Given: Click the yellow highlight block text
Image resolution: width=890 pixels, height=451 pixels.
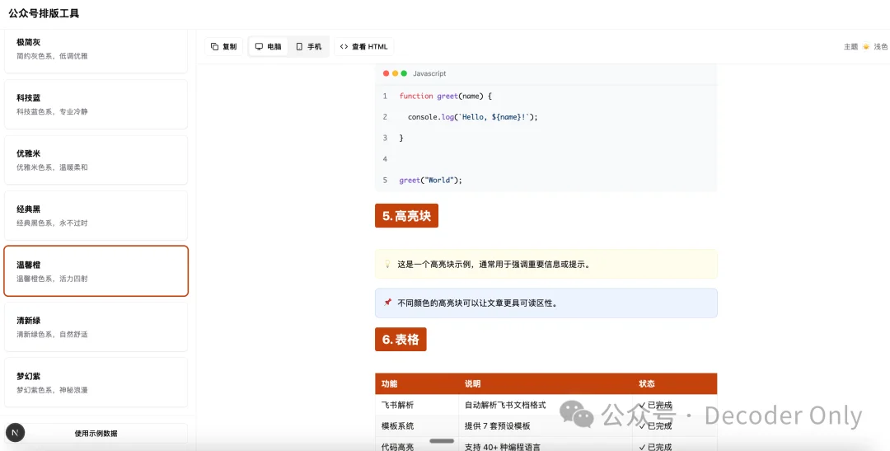Looking at the screenshot, I should pos(494,264).
